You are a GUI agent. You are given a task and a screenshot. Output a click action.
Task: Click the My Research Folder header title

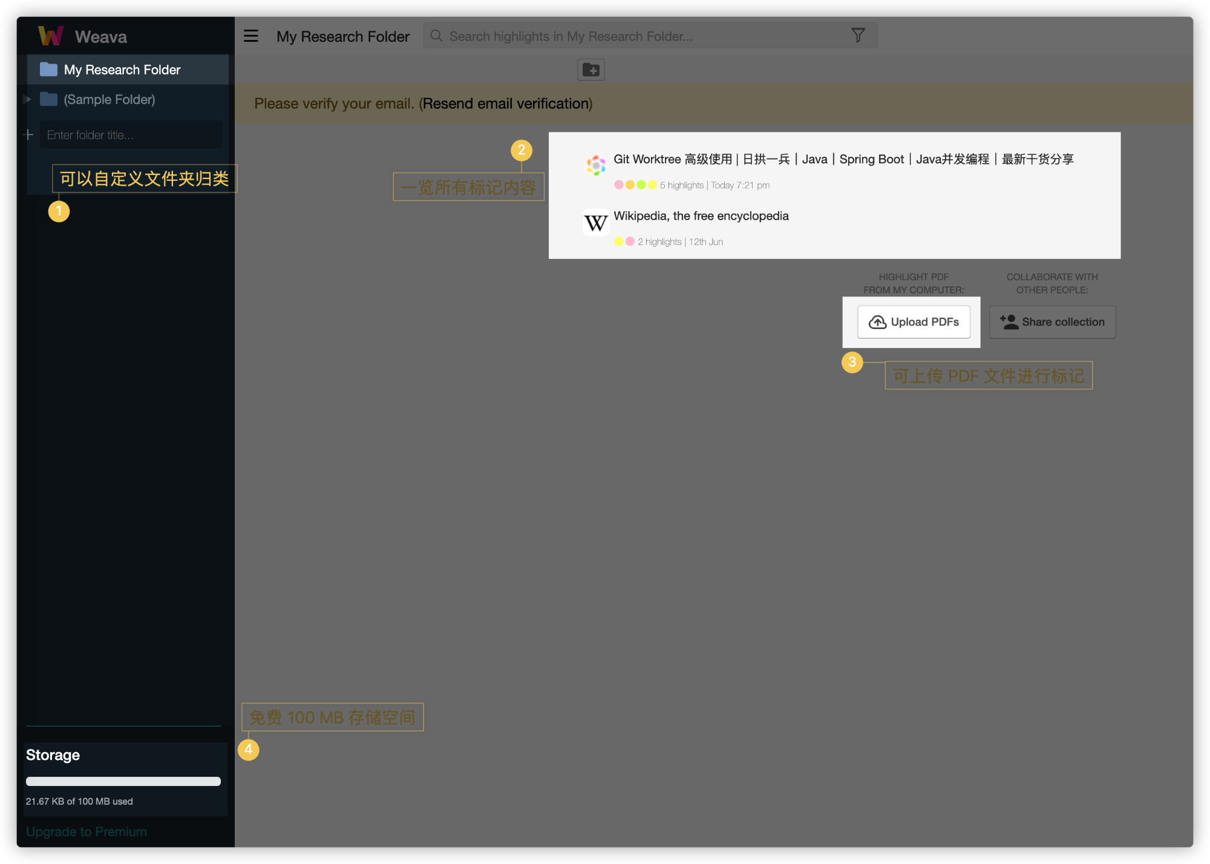pos(343,36)
